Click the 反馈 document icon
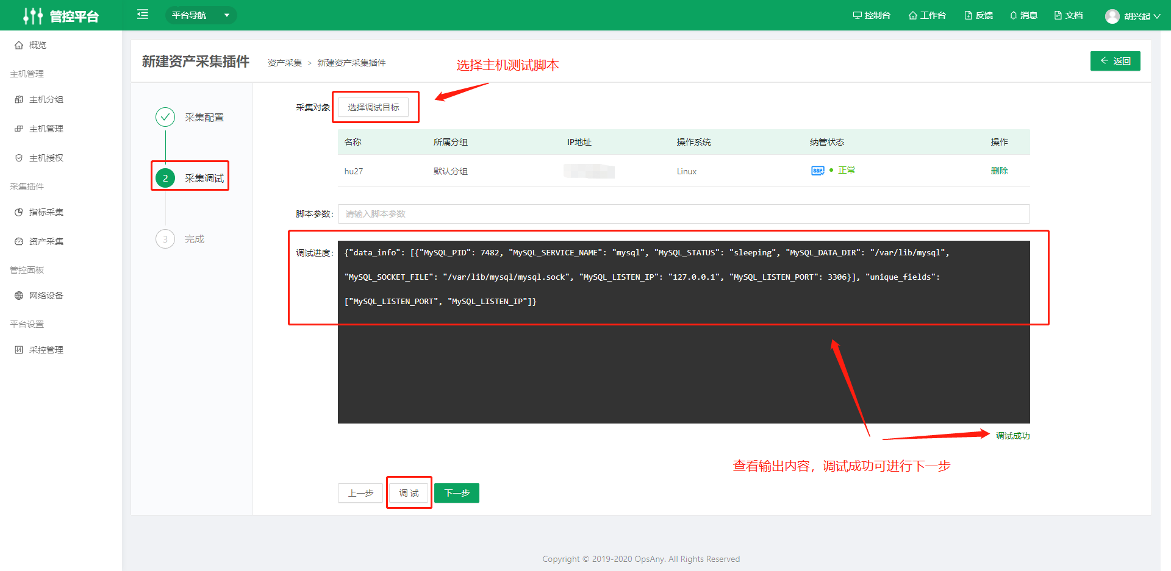Viewport: 1171px width, 571px height. pyautogui.click(x=968, y=15)
